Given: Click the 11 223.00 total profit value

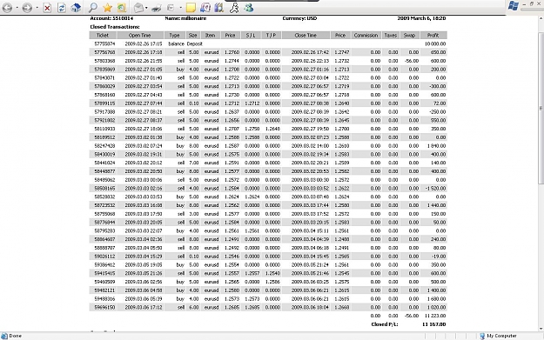Looking at the screenshot, I should pos(435,316).
